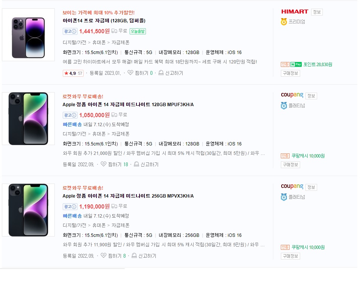Open Apple 아이폰 14 미드나이트 256GB title
Screen dimensions: 361x289
tap(128, 196)
